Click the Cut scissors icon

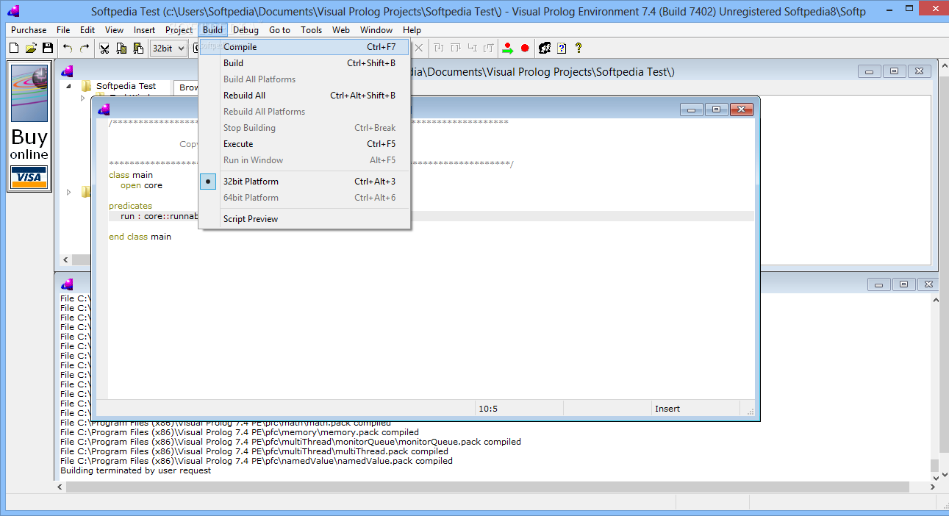104,48
